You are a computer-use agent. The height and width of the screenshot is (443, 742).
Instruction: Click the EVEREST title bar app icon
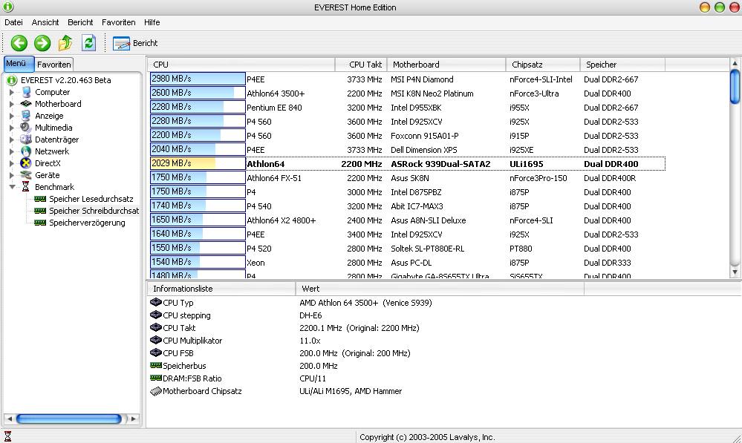click(x=8, y=7)
